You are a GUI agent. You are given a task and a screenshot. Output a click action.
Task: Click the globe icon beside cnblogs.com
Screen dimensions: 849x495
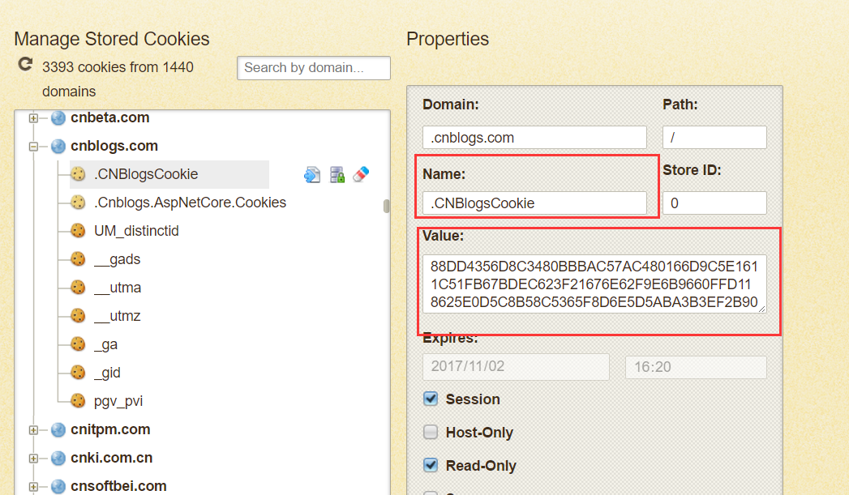pos(58,146)
